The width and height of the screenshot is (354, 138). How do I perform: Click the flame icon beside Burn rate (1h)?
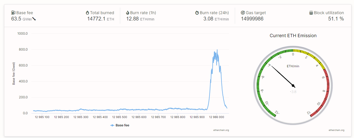pos(128,13)
